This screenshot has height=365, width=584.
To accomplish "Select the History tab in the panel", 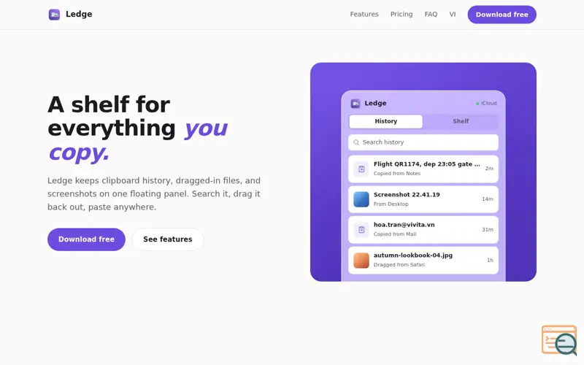I will (385, 121).
